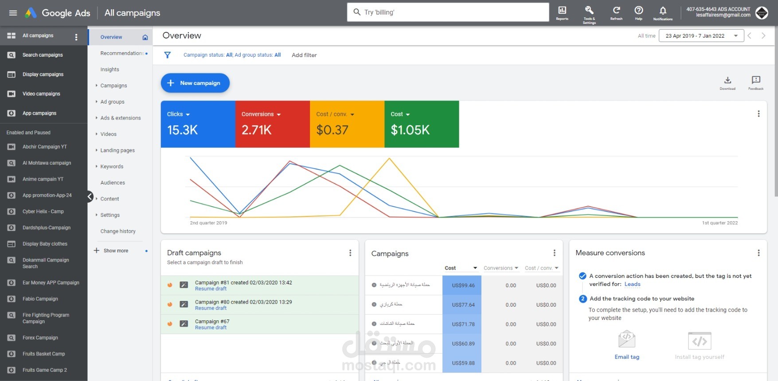Resume draft for Campaign #81

pos(211,289)
